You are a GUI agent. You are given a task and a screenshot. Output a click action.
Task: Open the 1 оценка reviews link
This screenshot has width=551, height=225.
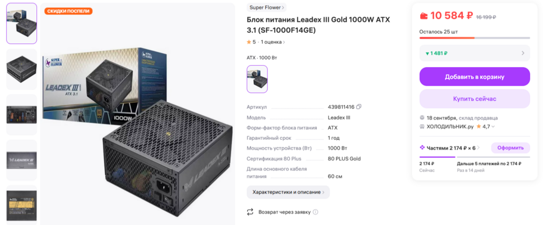[272, 42]
